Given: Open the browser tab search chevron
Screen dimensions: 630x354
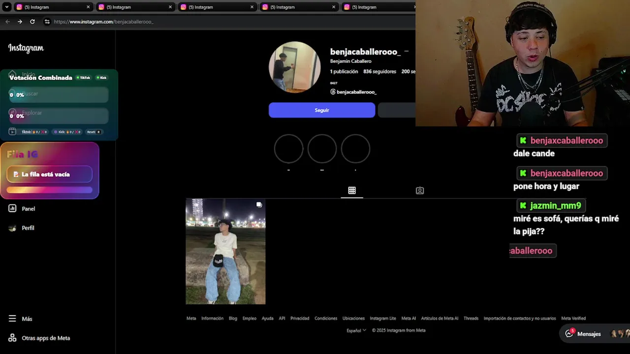Looking at the screenshot, I should point(6,7).
